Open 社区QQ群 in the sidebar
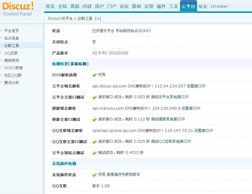 pos(13,75)
